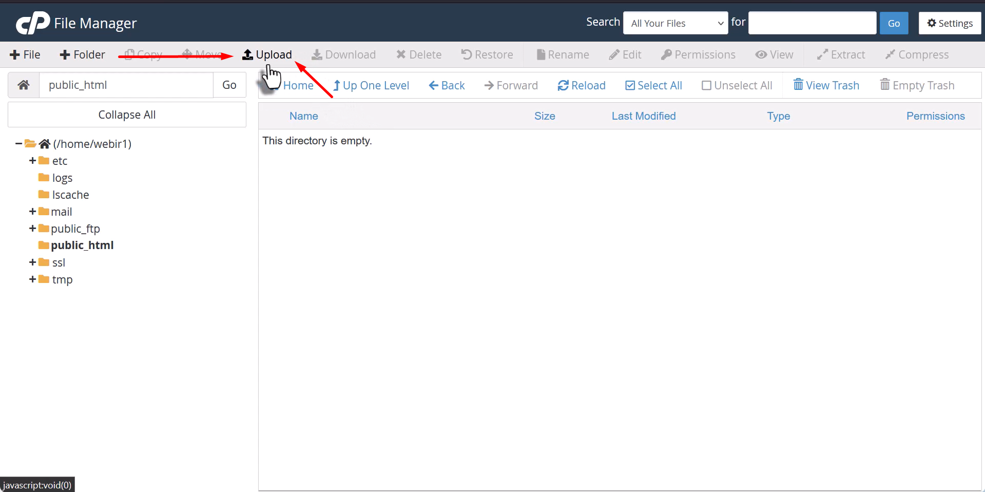Reload the current directory listing
The height and width of the screenshot is (492, 985).
[582, 85]
